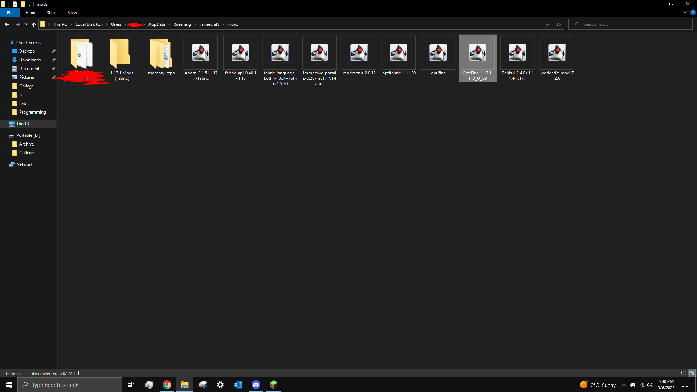697x392 pixels.
Task: Open Discord from the taskbar
Action: click(x=256, y=385)
